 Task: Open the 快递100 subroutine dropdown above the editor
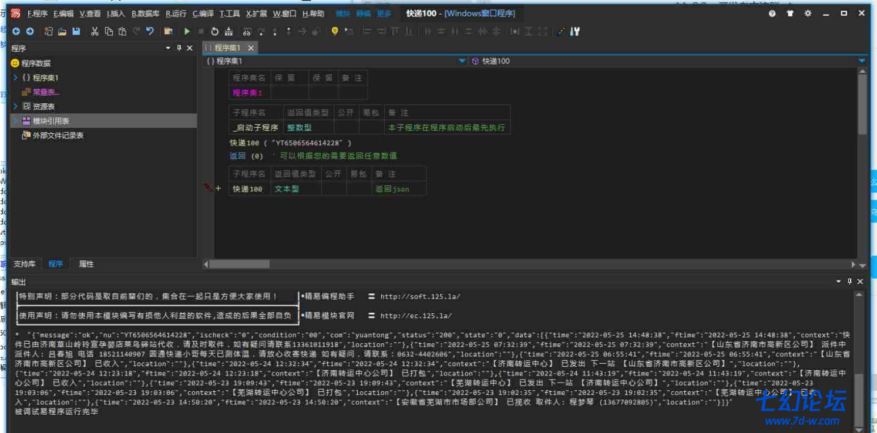tap(862, 61)
